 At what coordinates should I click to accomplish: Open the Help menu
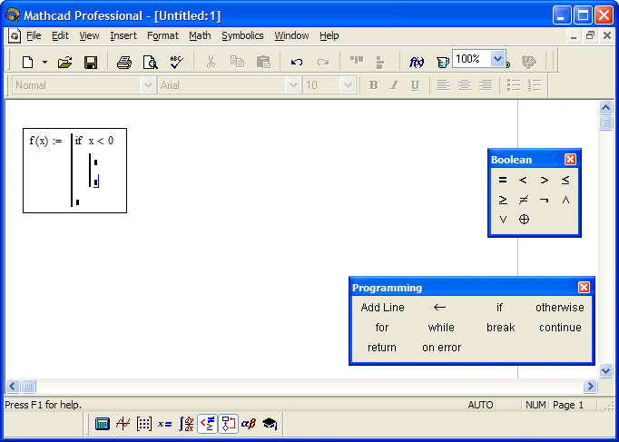pyautogui.click(x=329, y=35)
